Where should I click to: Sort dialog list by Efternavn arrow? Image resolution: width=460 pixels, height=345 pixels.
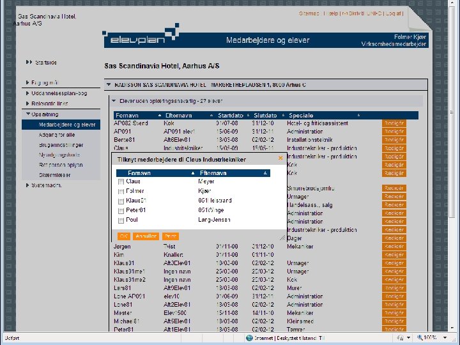(265, 173)
